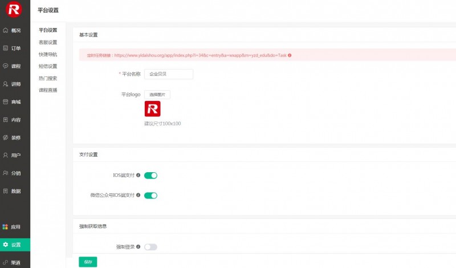Select 快捷导航 in settings submenu
The width and height of the screenshot is (456, 268).
48,54
